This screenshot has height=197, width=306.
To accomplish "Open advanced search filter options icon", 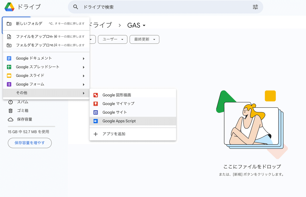I will coord(255,7).
